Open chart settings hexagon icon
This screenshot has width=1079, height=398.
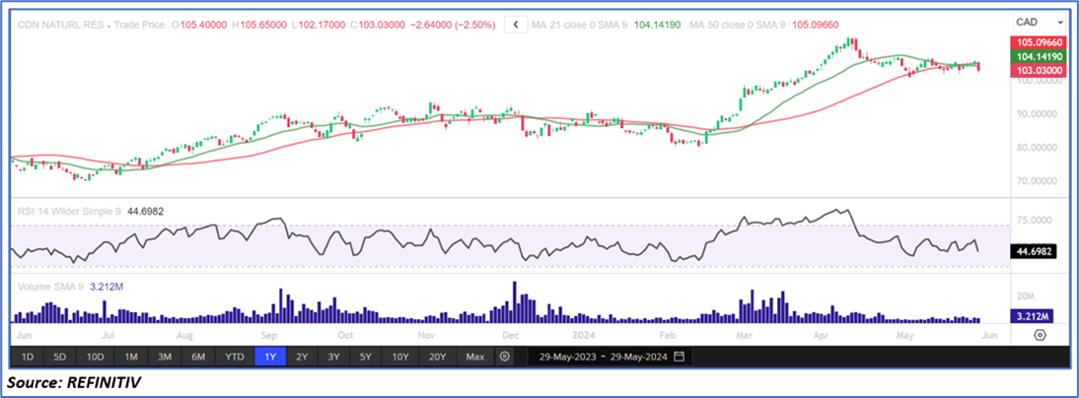(1040, 335)
